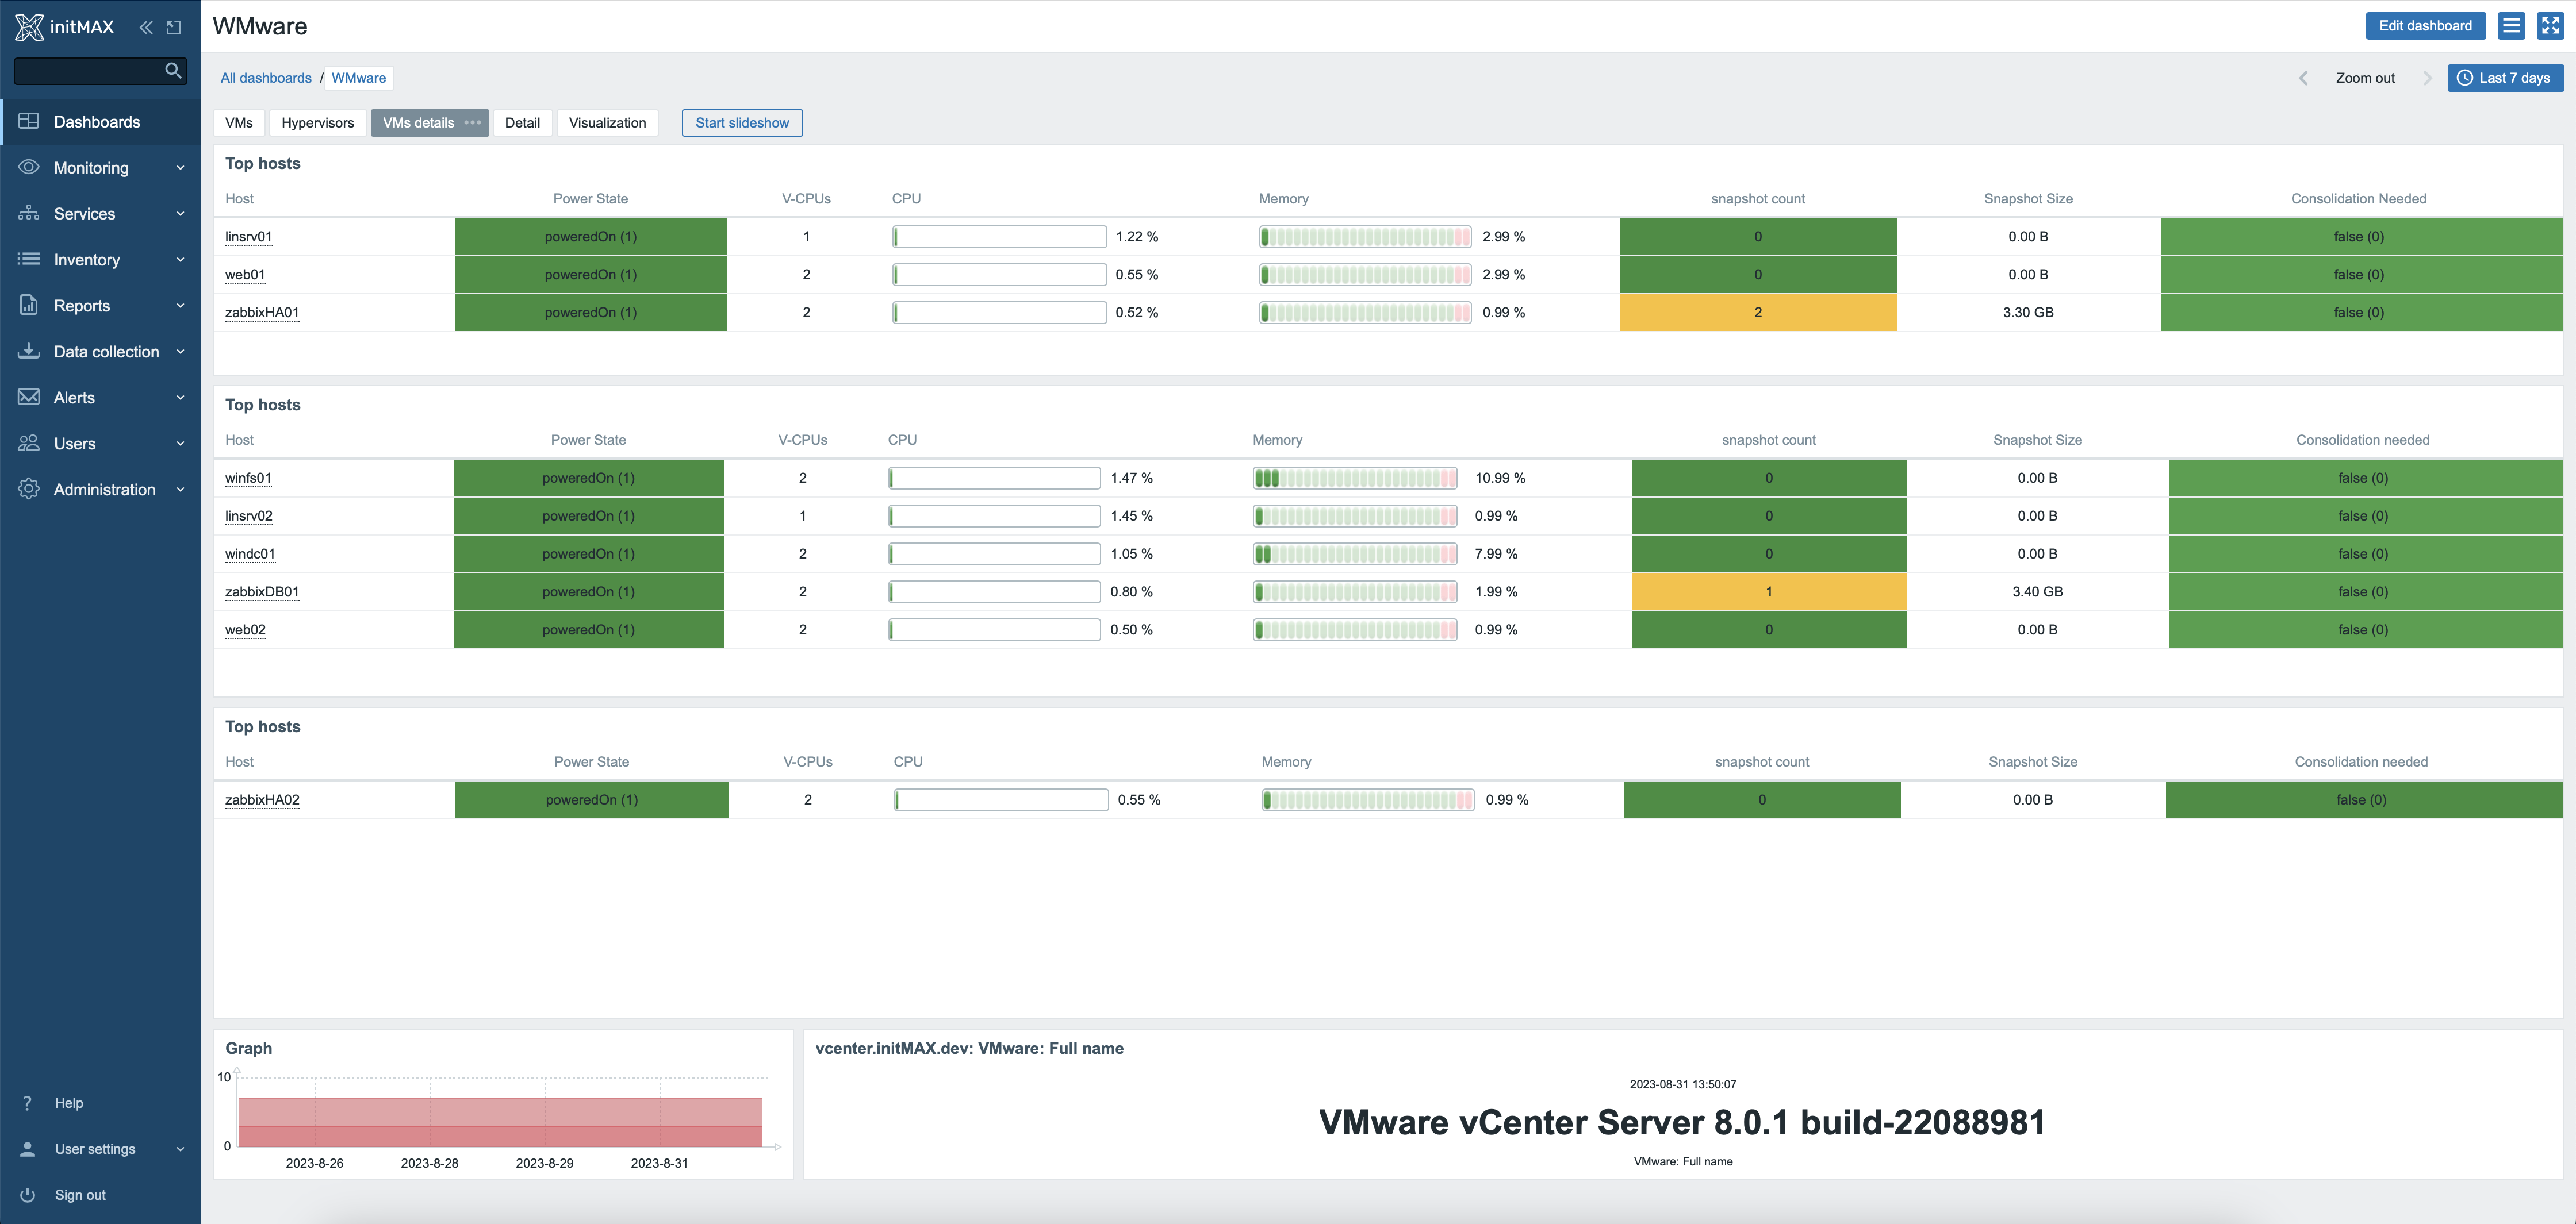
Task: Switch to the VMs tab
Action: tap(239, 123)
